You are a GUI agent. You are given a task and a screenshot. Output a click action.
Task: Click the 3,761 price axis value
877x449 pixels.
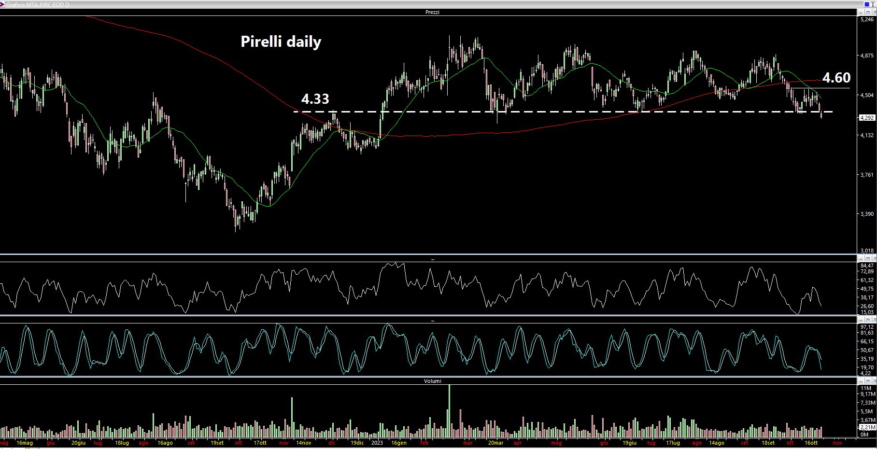(866, 175)
